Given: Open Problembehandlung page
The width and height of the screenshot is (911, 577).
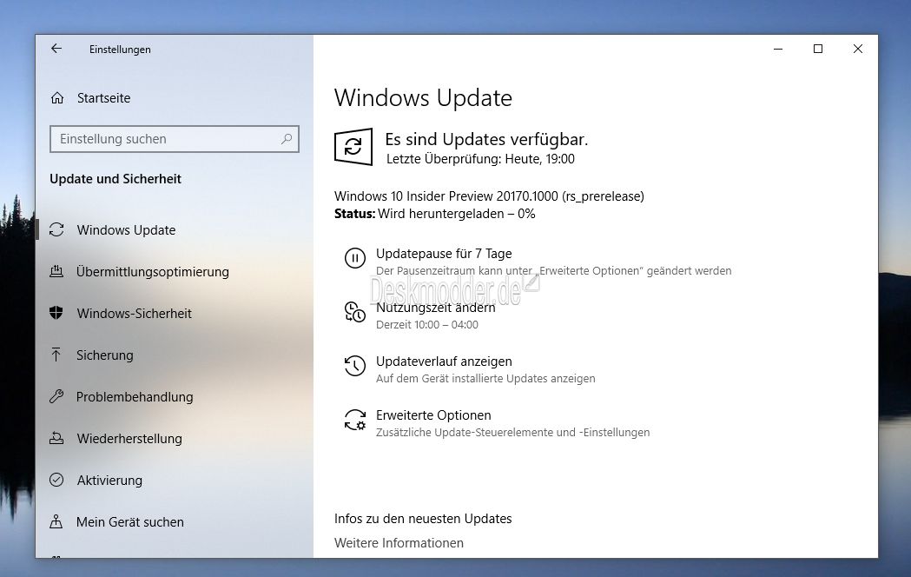Looking at the screenshot, I should pos(135,397).
